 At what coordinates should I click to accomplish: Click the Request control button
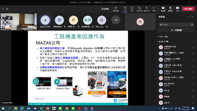pyautogui.click(x=105, y=9)
